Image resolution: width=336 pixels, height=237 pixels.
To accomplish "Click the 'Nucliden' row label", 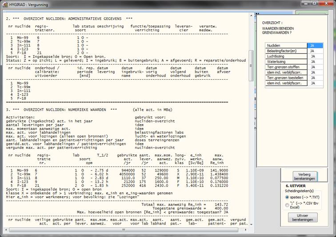I will (286, 46).
